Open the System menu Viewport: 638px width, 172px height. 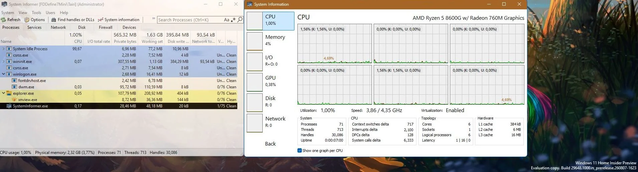click(8, 13)
